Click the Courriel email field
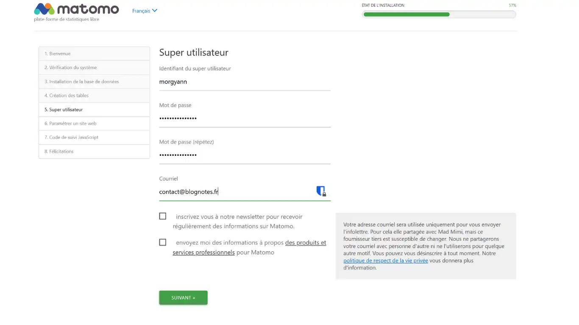This screenshot has height=325, width=579. (235, 192)
